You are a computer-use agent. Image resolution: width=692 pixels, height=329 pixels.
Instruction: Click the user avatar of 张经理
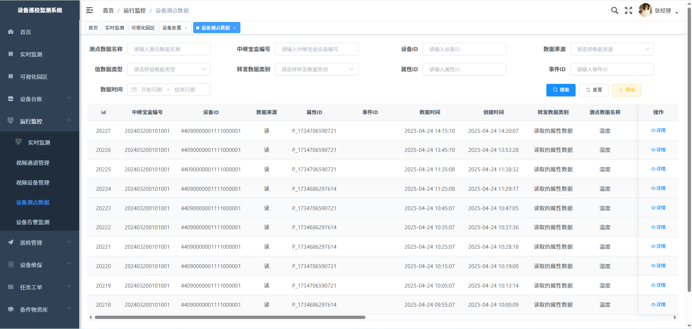click(x=645, y=10)
